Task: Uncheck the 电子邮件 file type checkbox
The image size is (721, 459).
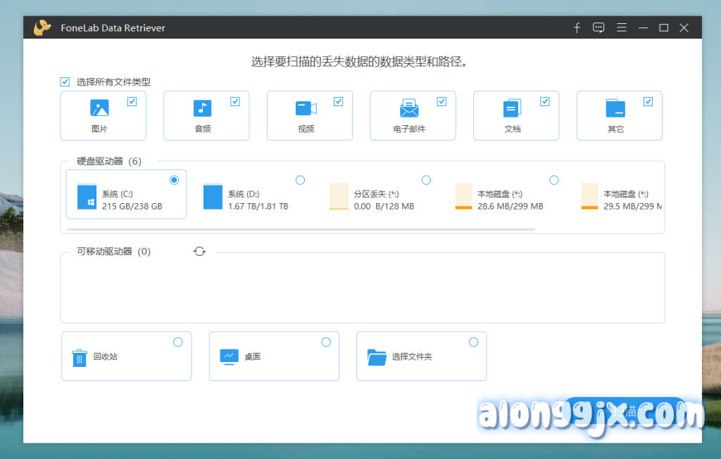Action: coord(441,102)
